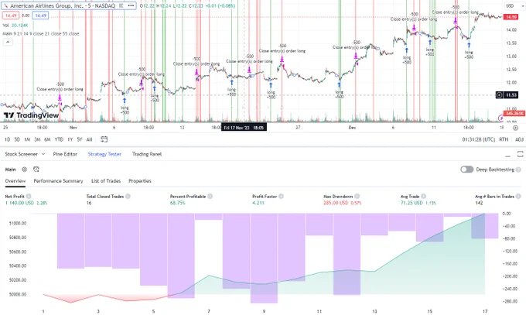Screen dimensions: 526x315
Task: Minimize the bottom Strategy Tester panel
Action: [508, 155]
